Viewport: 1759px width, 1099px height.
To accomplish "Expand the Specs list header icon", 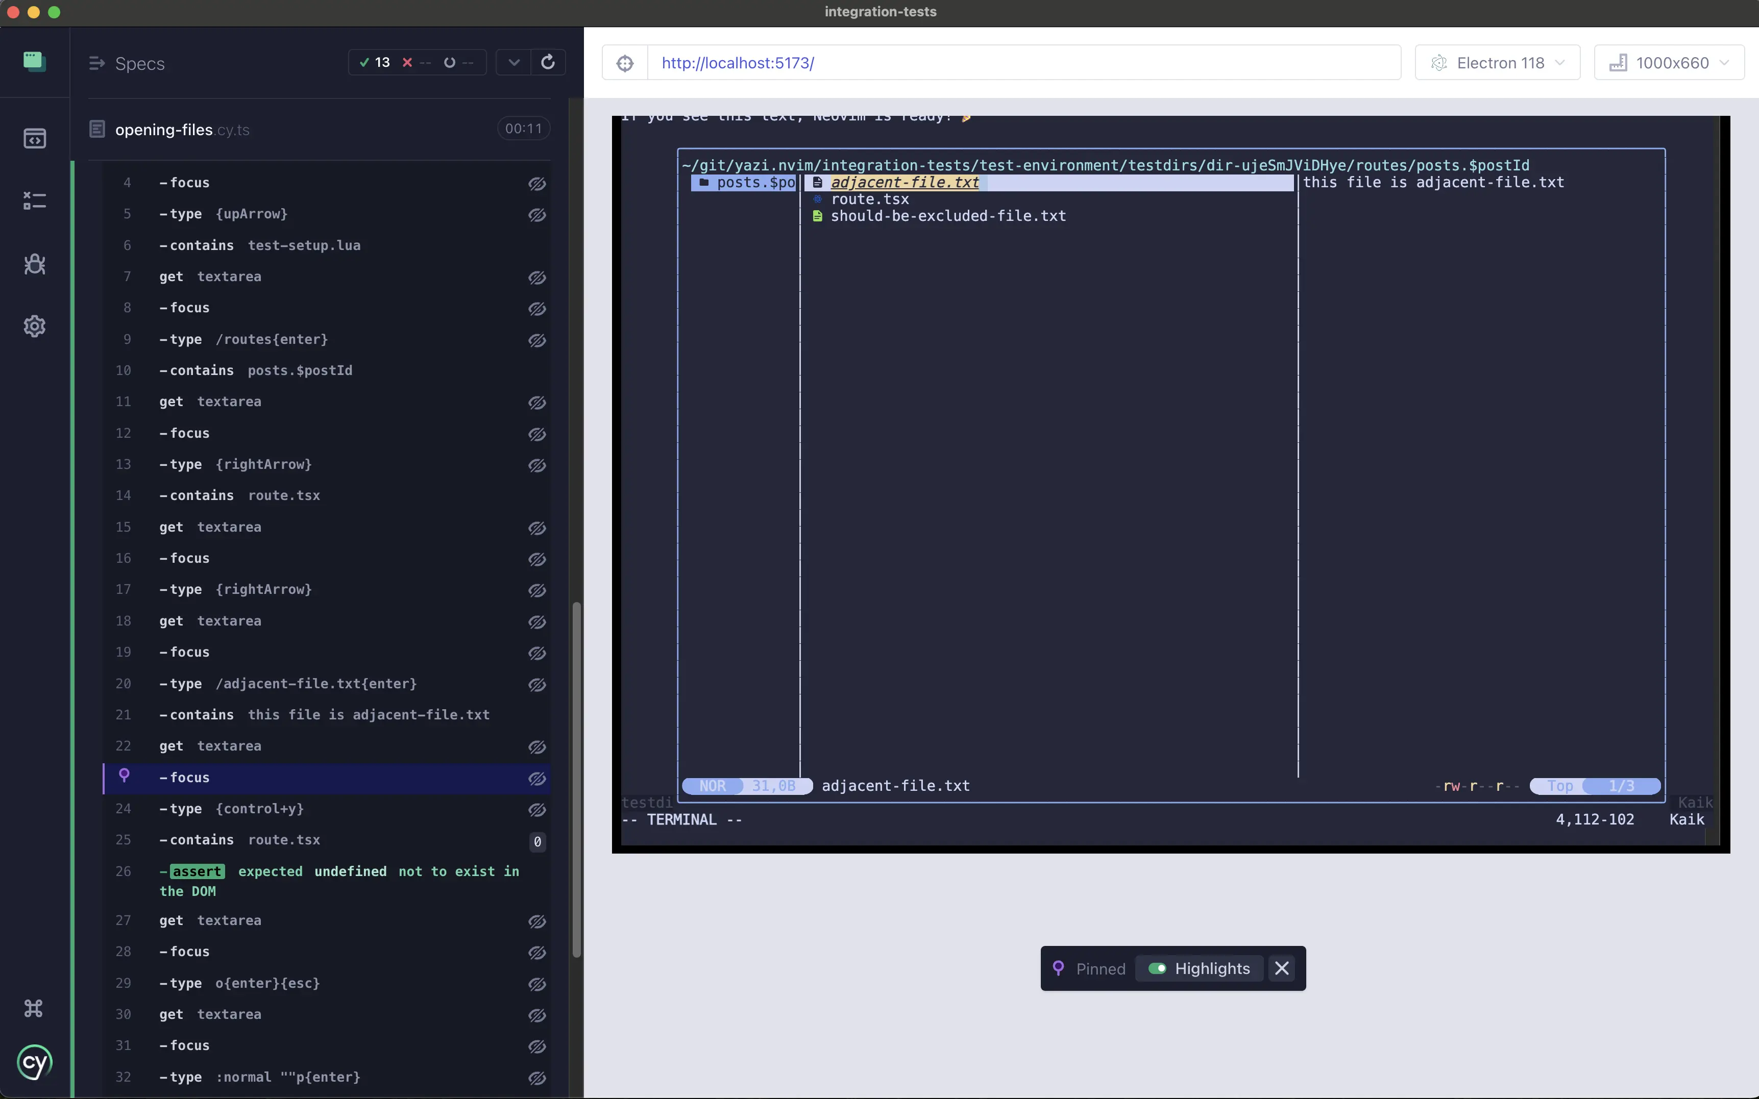I will pos(96,64).
